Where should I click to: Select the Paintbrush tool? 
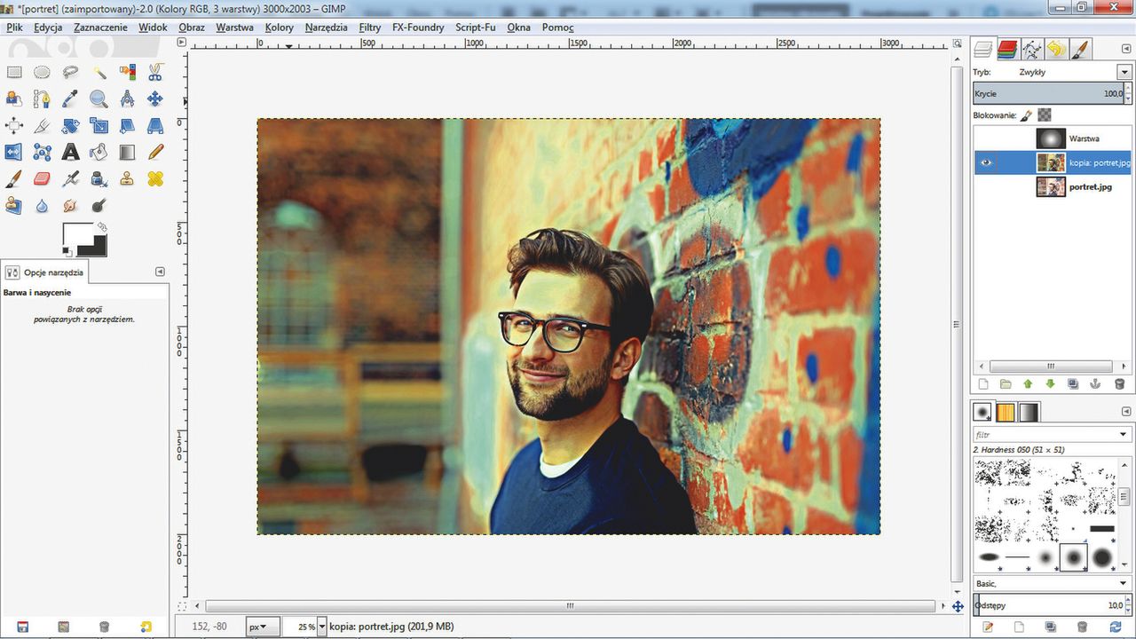point(13,178)
